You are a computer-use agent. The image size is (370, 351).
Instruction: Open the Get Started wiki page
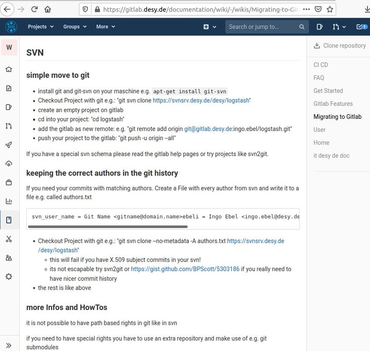(328, 91)
